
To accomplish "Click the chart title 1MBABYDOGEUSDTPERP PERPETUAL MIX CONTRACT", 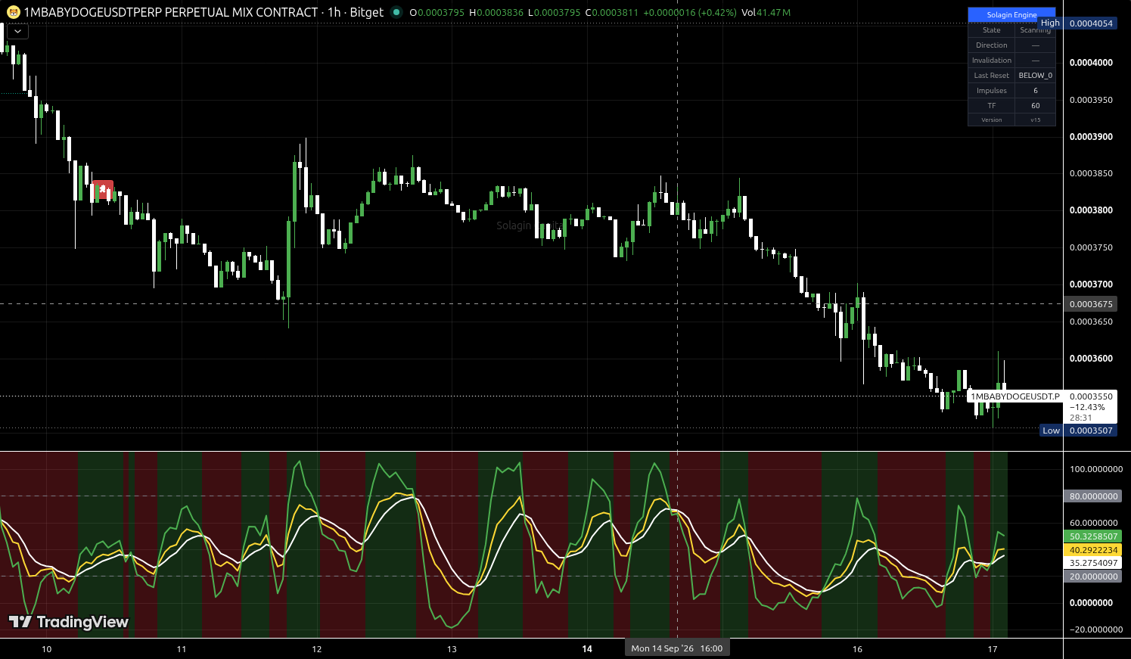I will (171, 12).
